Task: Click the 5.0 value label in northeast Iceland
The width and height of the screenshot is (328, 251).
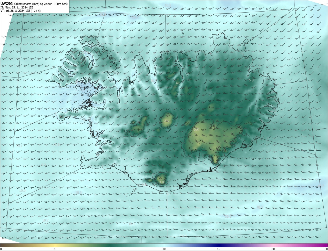Action: [x=251, y=80]
